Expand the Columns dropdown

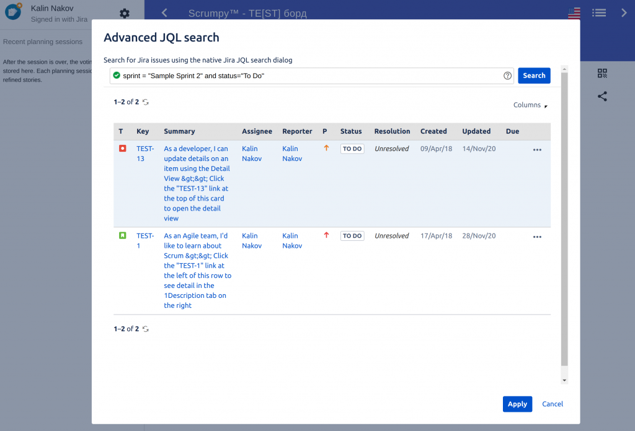pyautogui.click(x=530, y=105)
